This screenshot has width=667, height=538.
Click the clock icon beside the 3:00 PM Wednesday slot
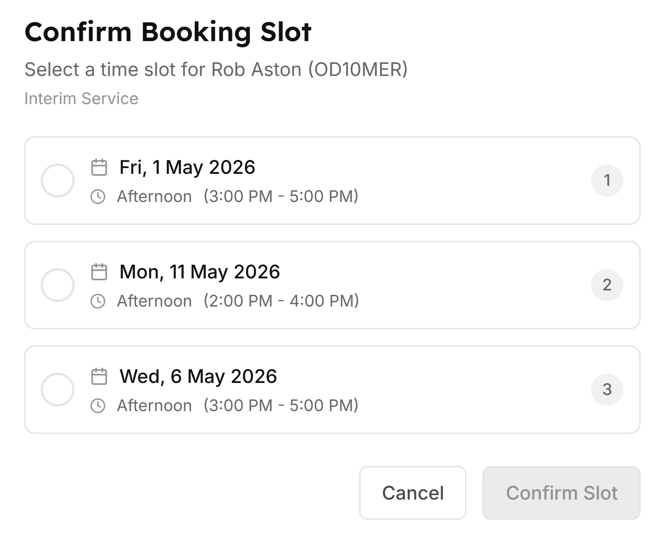click(x=98, y=405)
